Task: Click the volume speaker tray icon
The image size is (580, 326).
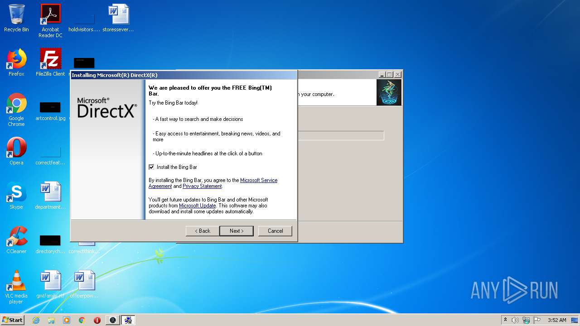Action: (x=515, y=320)
